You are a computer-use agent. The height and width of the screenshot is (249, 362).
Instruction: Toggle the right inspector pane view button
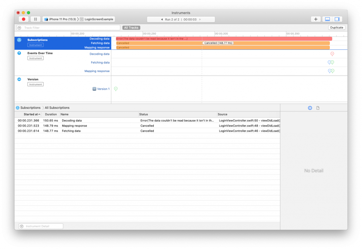[337, 19]
